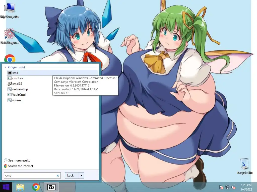The image size is (257, 192).
Task: Click the VaultCmd program icon
Action: click(x=10, y=95)
